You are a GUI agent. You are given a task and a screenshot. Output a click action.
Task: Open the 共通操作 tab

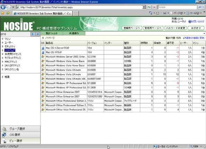click(74, 33)
